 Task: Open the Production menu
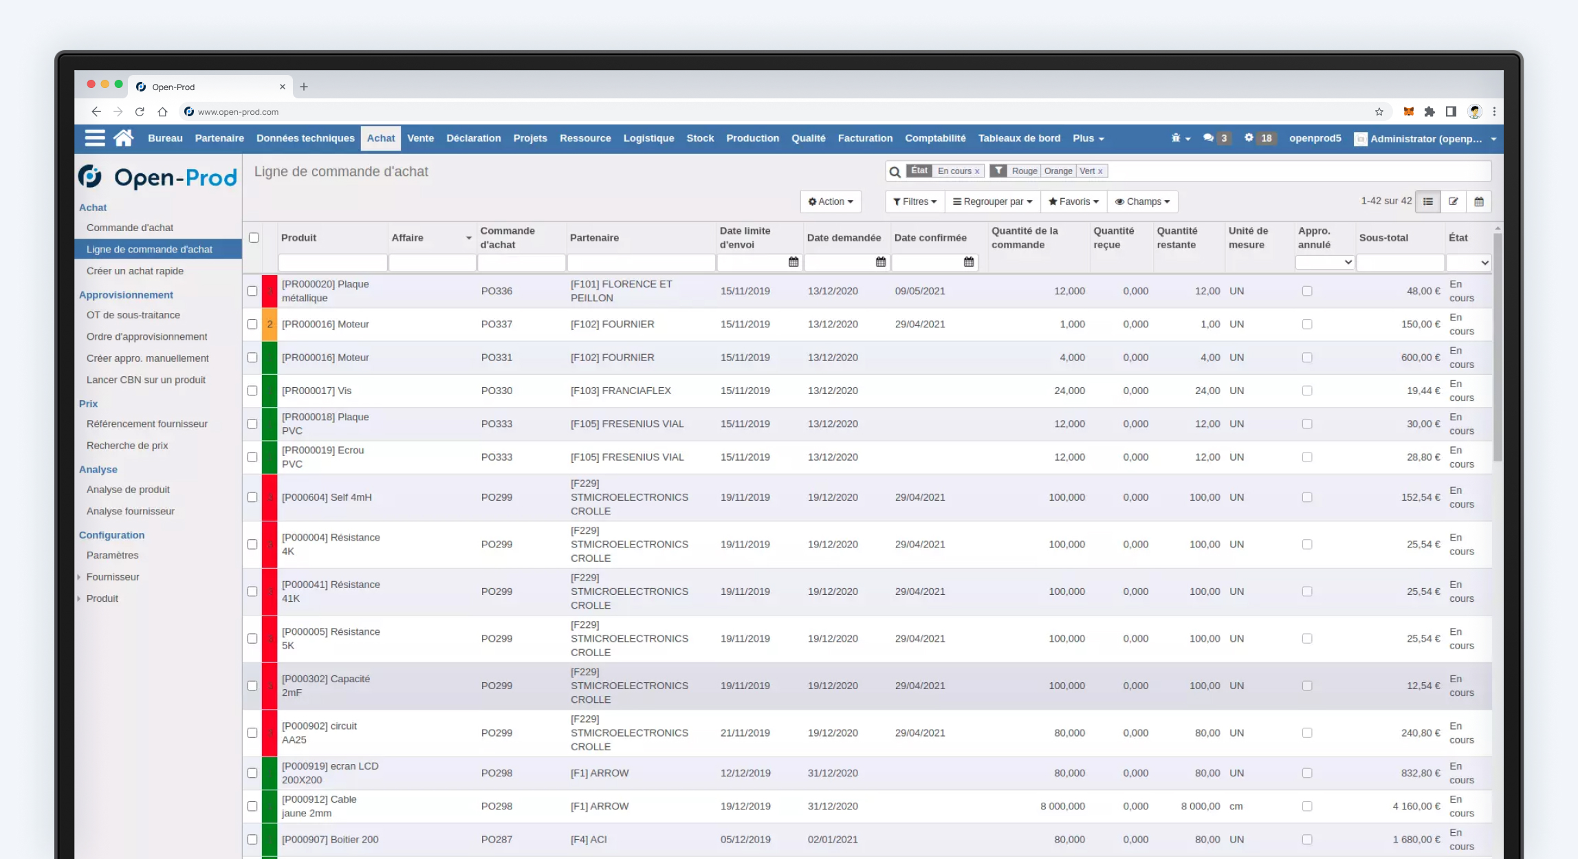(x=752, y=138)
